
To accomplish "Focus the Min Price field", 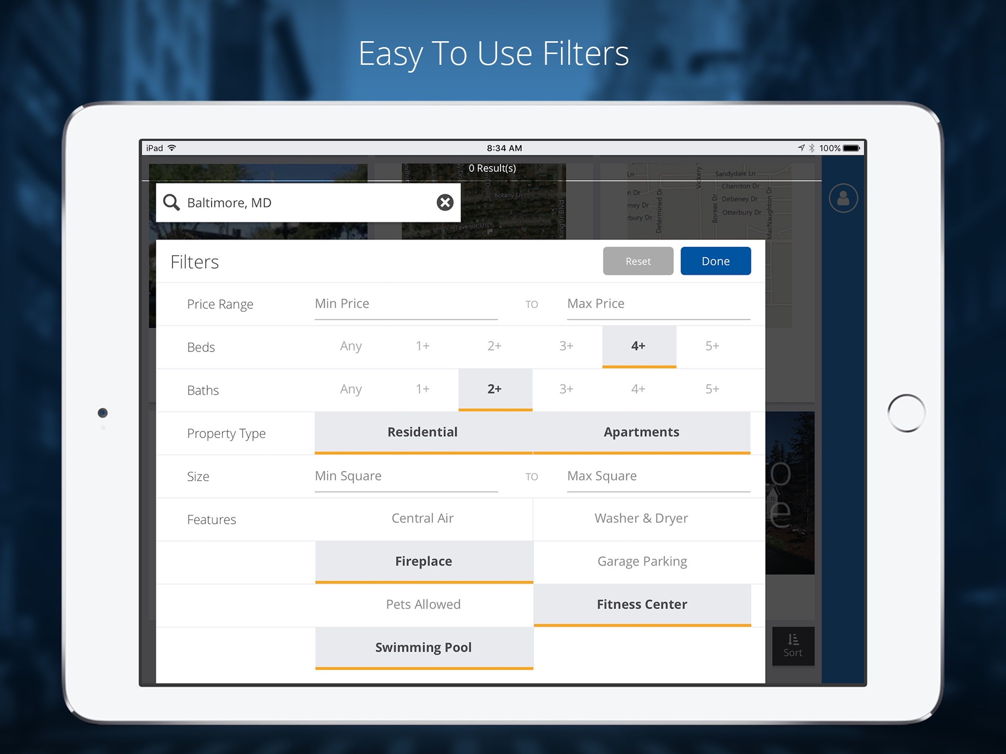I will click(x=406, y=304).
